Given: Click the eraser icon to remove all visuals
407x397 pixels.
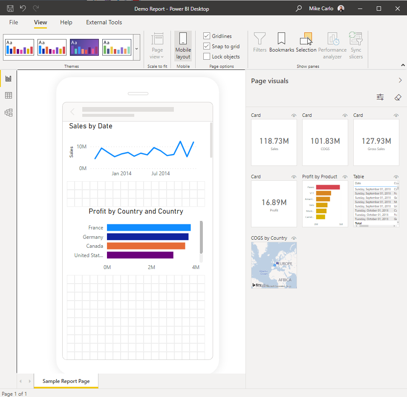Looking at the screenshot, I should [398, 97].
